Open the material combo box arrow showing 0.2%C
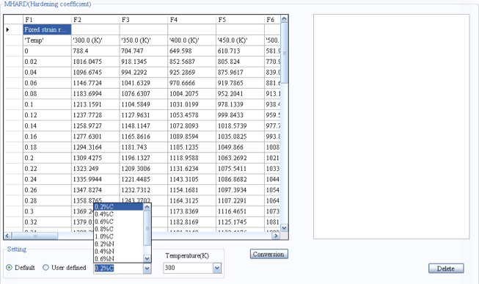Viewport: 479px width, 284px height. (147, 269)
